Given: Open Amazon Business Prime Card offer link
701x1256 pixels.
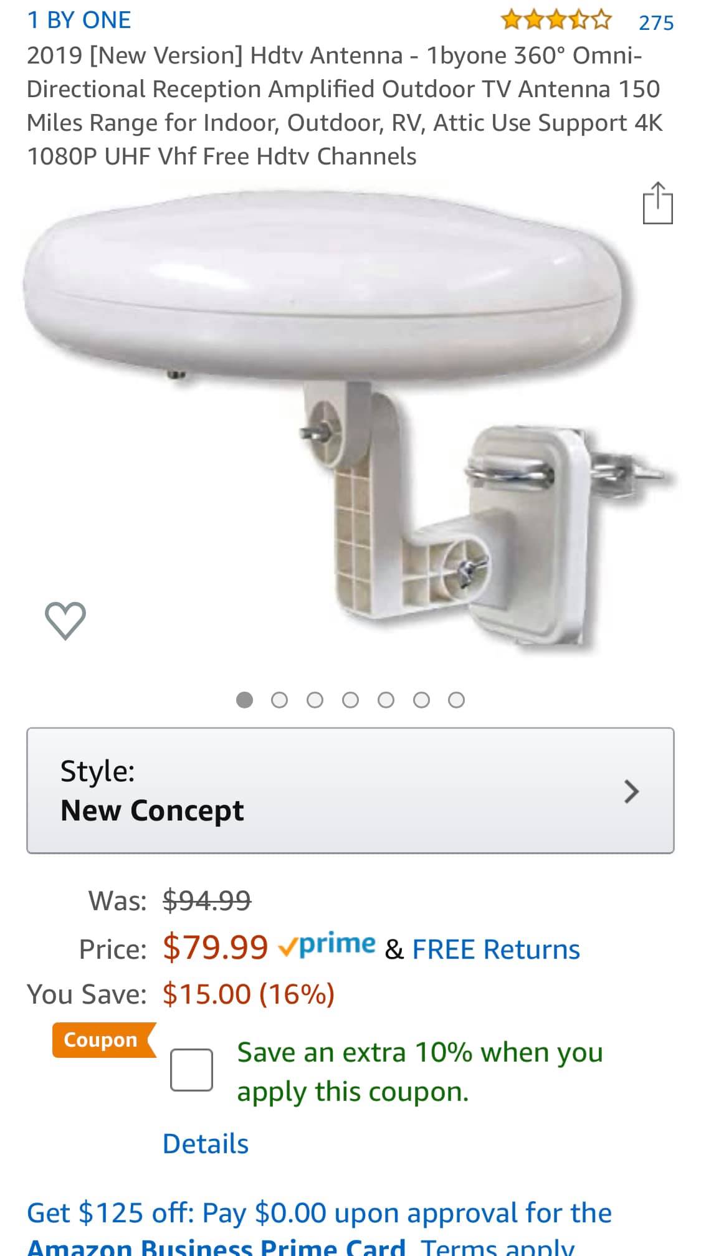Looking at the screenshot, I should click(x=216, y=1246).
